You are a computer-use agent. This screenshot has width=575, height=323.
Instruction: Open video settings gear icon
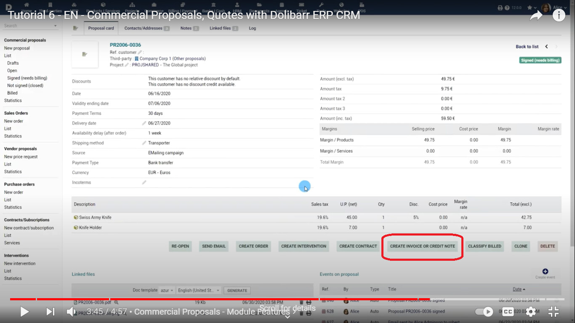[531, 312]
